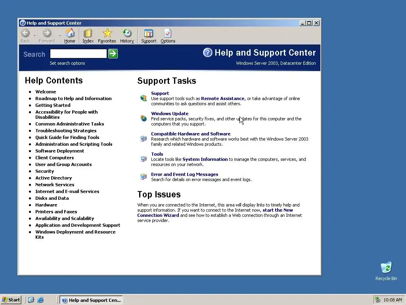Click the icon beside Tools task

(x=144, y=159)
